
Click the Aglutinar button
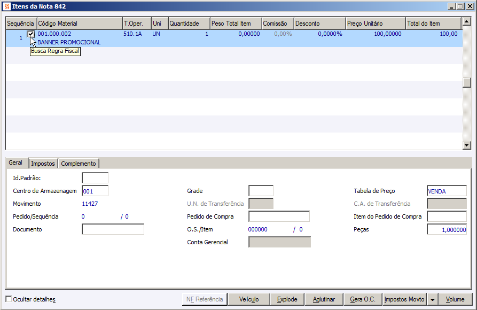click(324, 299)
